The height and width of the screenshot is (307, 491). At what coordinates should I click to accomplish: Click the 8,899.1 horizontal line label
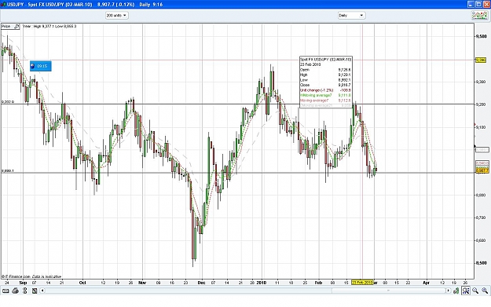tap(8, 171)
